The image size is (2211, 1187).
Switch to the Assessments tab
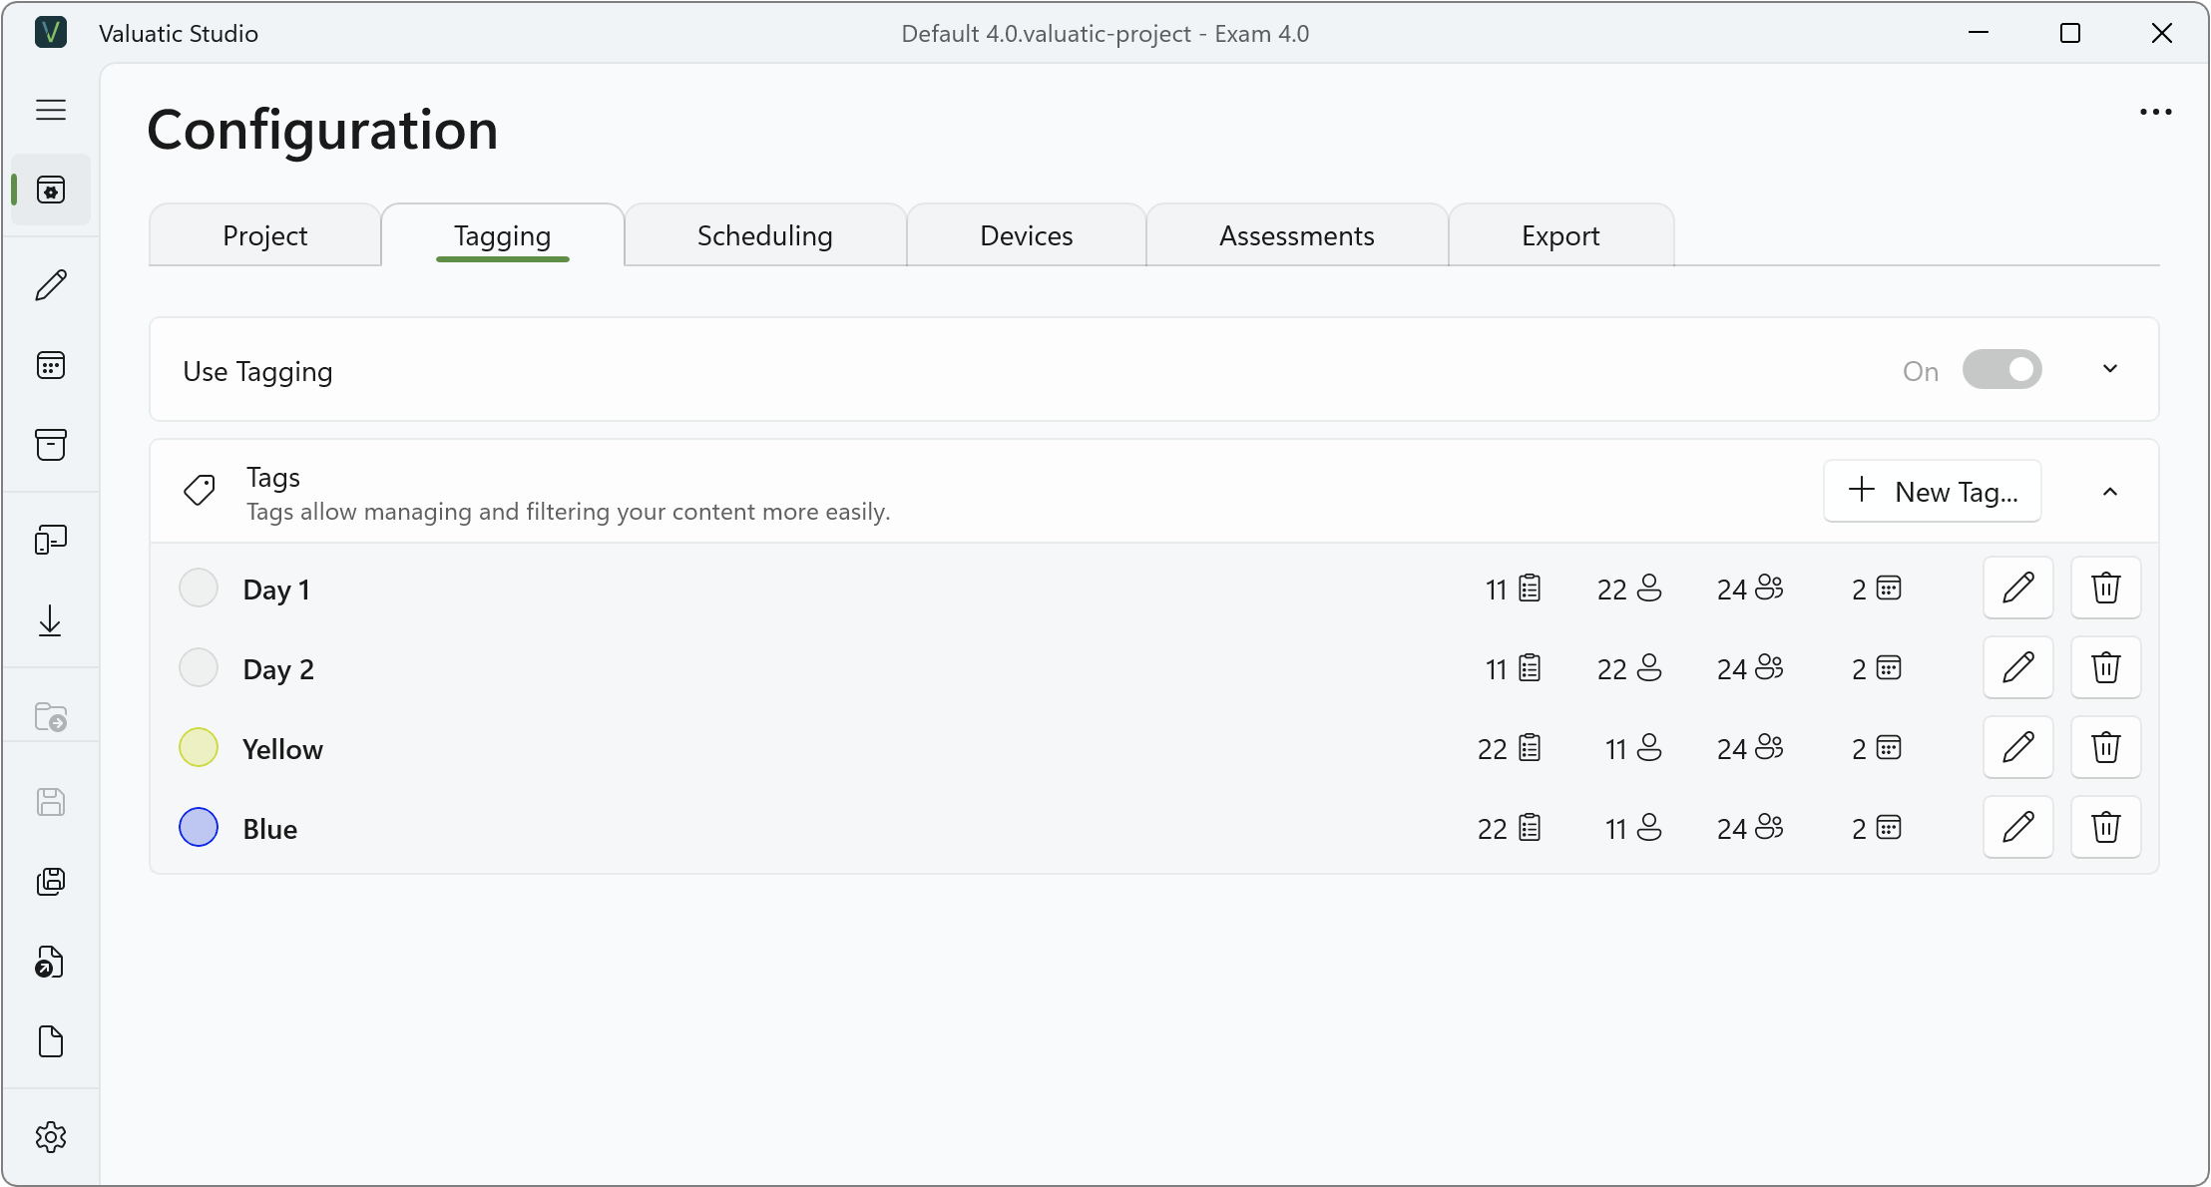[1297, 235]
